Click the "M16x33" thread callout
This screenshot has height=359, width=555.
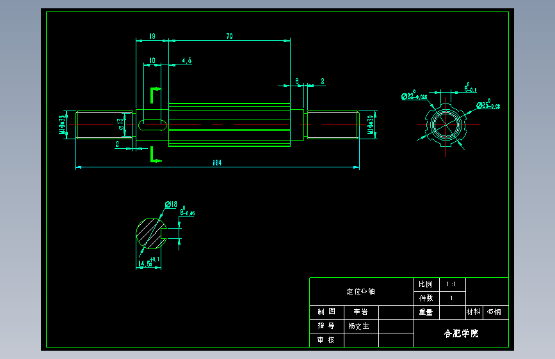pos(62,125)
